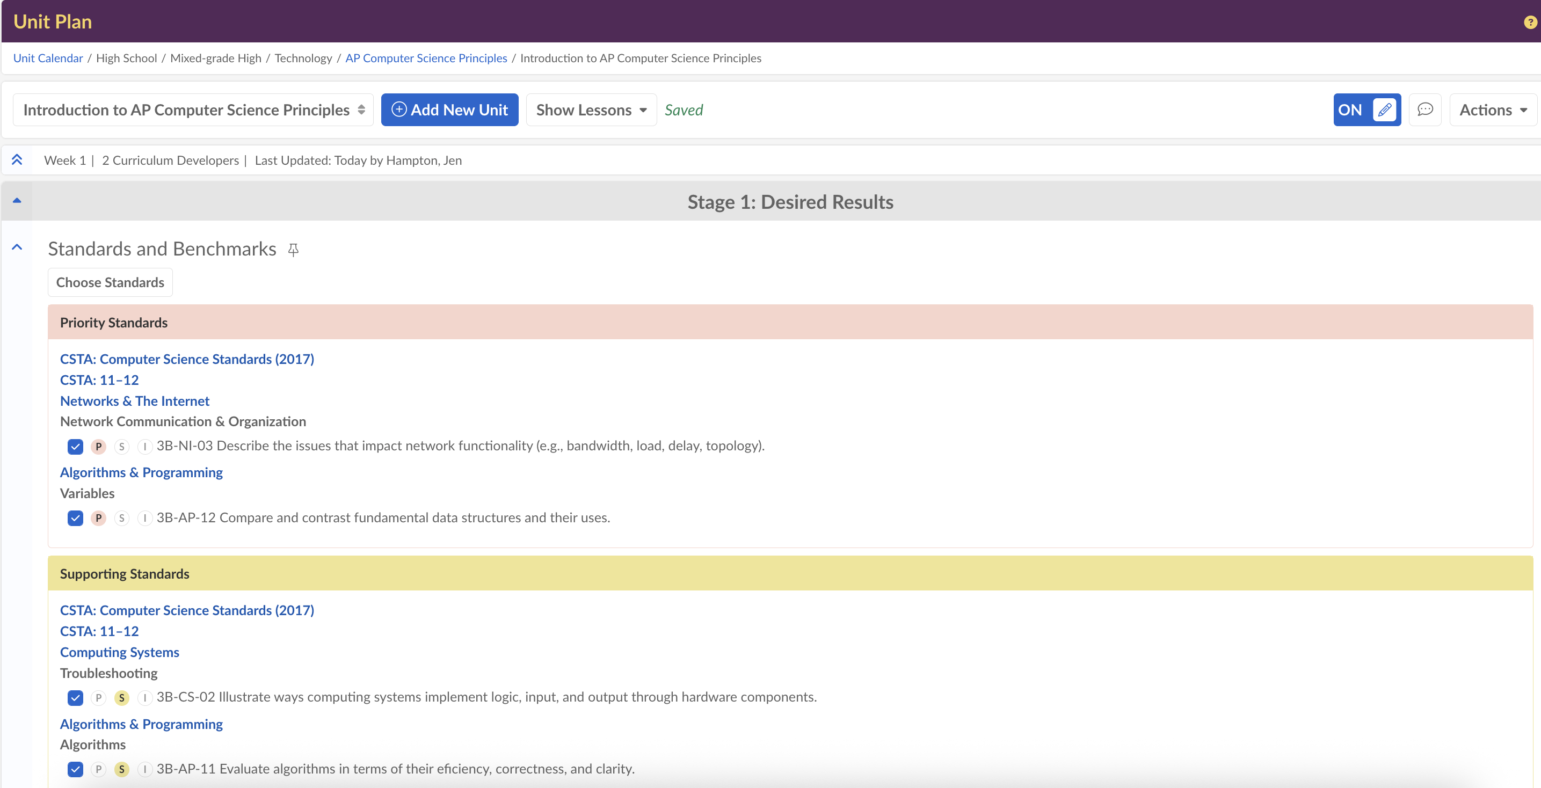This screenshot has height=788, width=1541.
Task: Click the pencil edit icon beside ON
Action: [1384, 110]
